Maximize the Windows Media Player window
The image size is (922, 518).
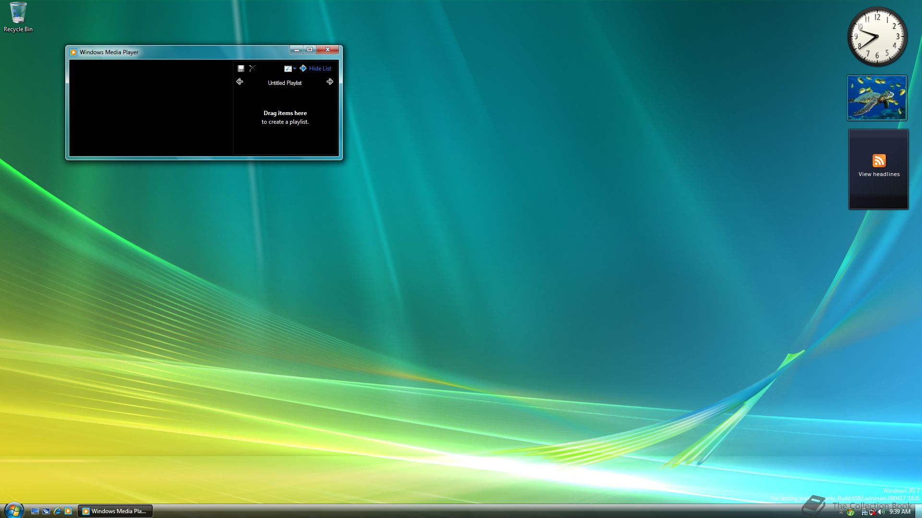click(310, 49)
